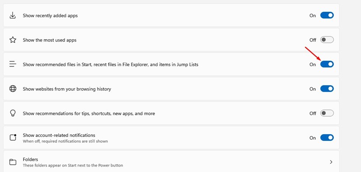Switch off account-related notifications toggle
Screen dimensions: 361x172
click(x=327, y=138)
